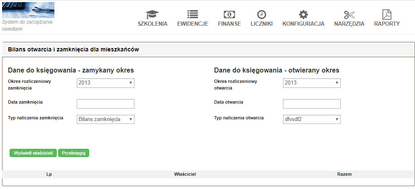Focus the Data otwarcia input field
This screenshot has height=189, width=415.
pos(312,104)
